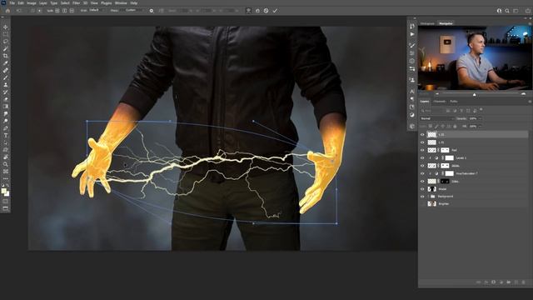Click split warp vertically button

tap(65, 11)
